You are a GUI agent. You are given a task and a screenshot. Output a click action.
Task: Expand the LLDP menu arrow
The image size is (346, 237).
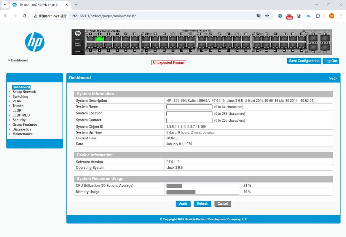click(10, 111)
